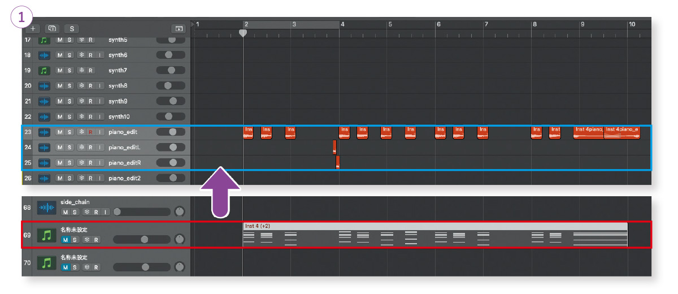Click track 70 pan knob
678x294 pixels.
click(180, 266)
